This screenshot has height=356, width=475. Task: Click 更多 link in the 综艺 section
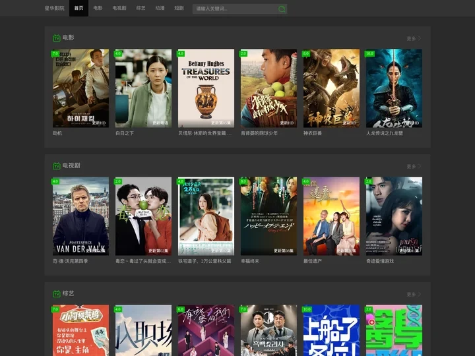click(x=412, y=294)
